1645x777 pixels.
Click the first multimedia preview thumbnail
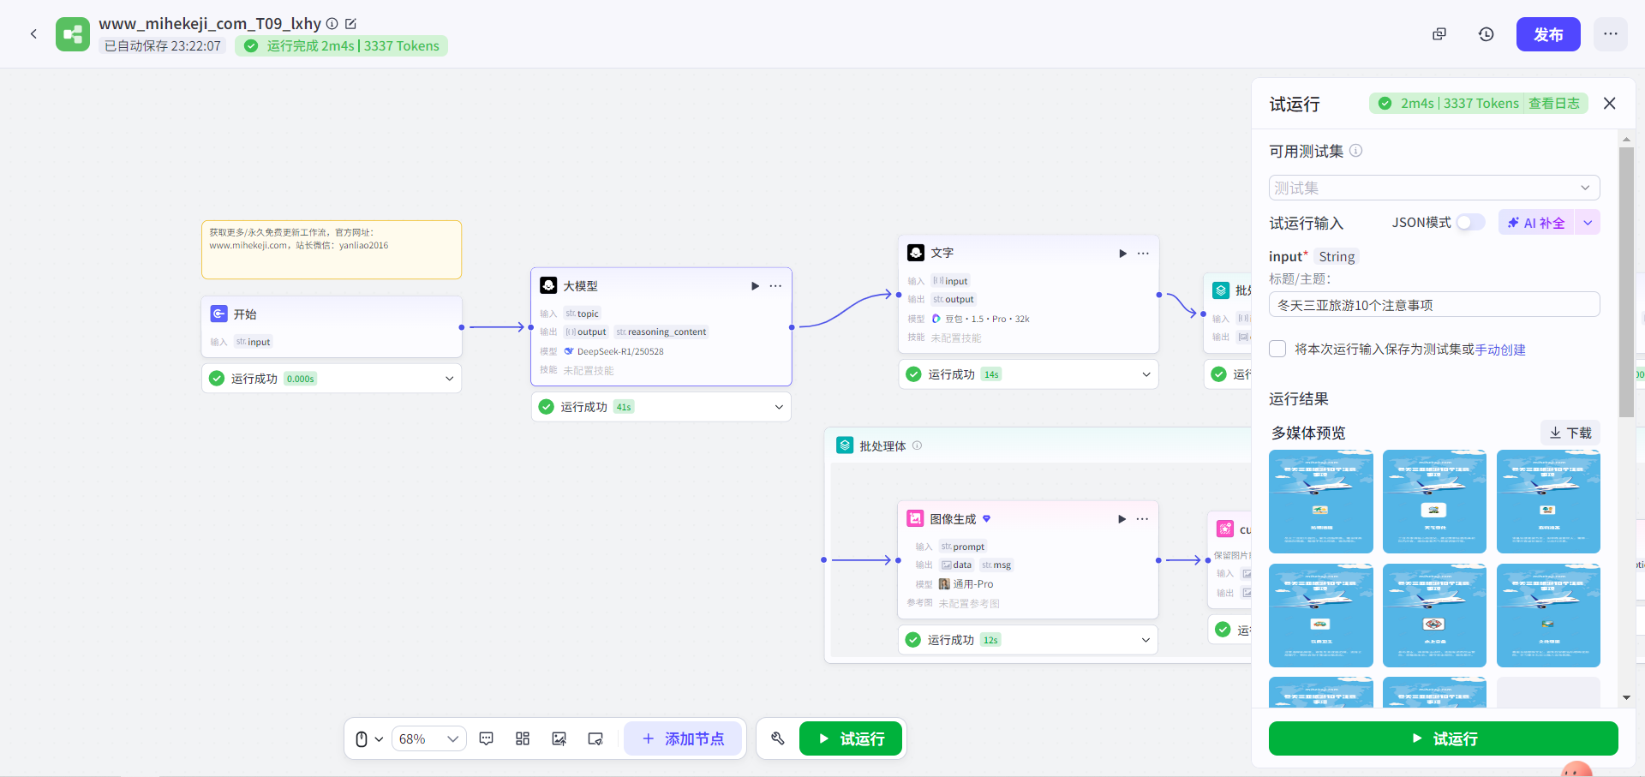(1320, 501)
